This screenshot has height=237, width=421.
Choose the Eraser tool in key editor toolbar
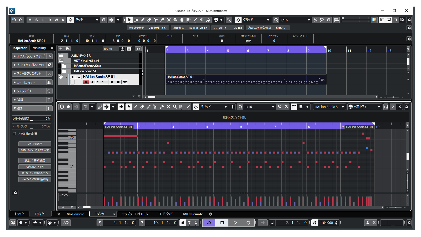pyautogui.click(x=142, y=107)
